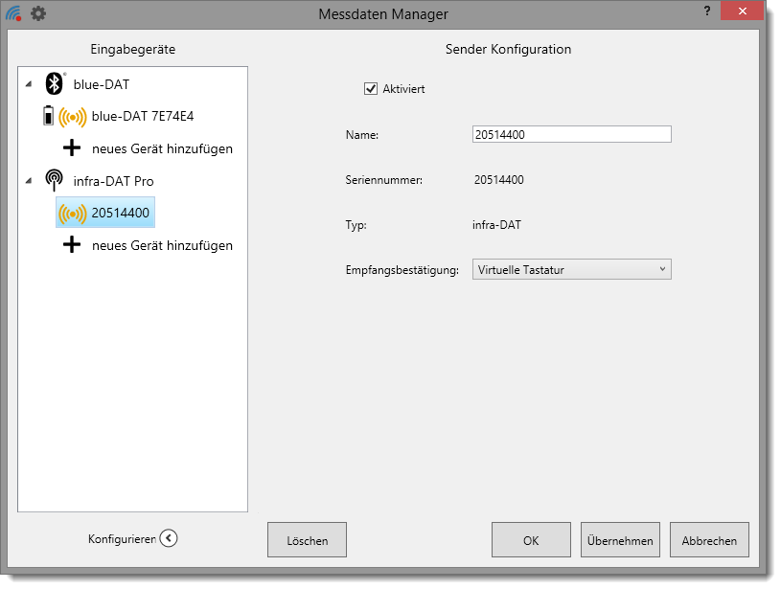This screenshot has height=589, width=781.
Task: Click the antenna icon beside infra-DAT Pro
Action: [x=55, y=181]
